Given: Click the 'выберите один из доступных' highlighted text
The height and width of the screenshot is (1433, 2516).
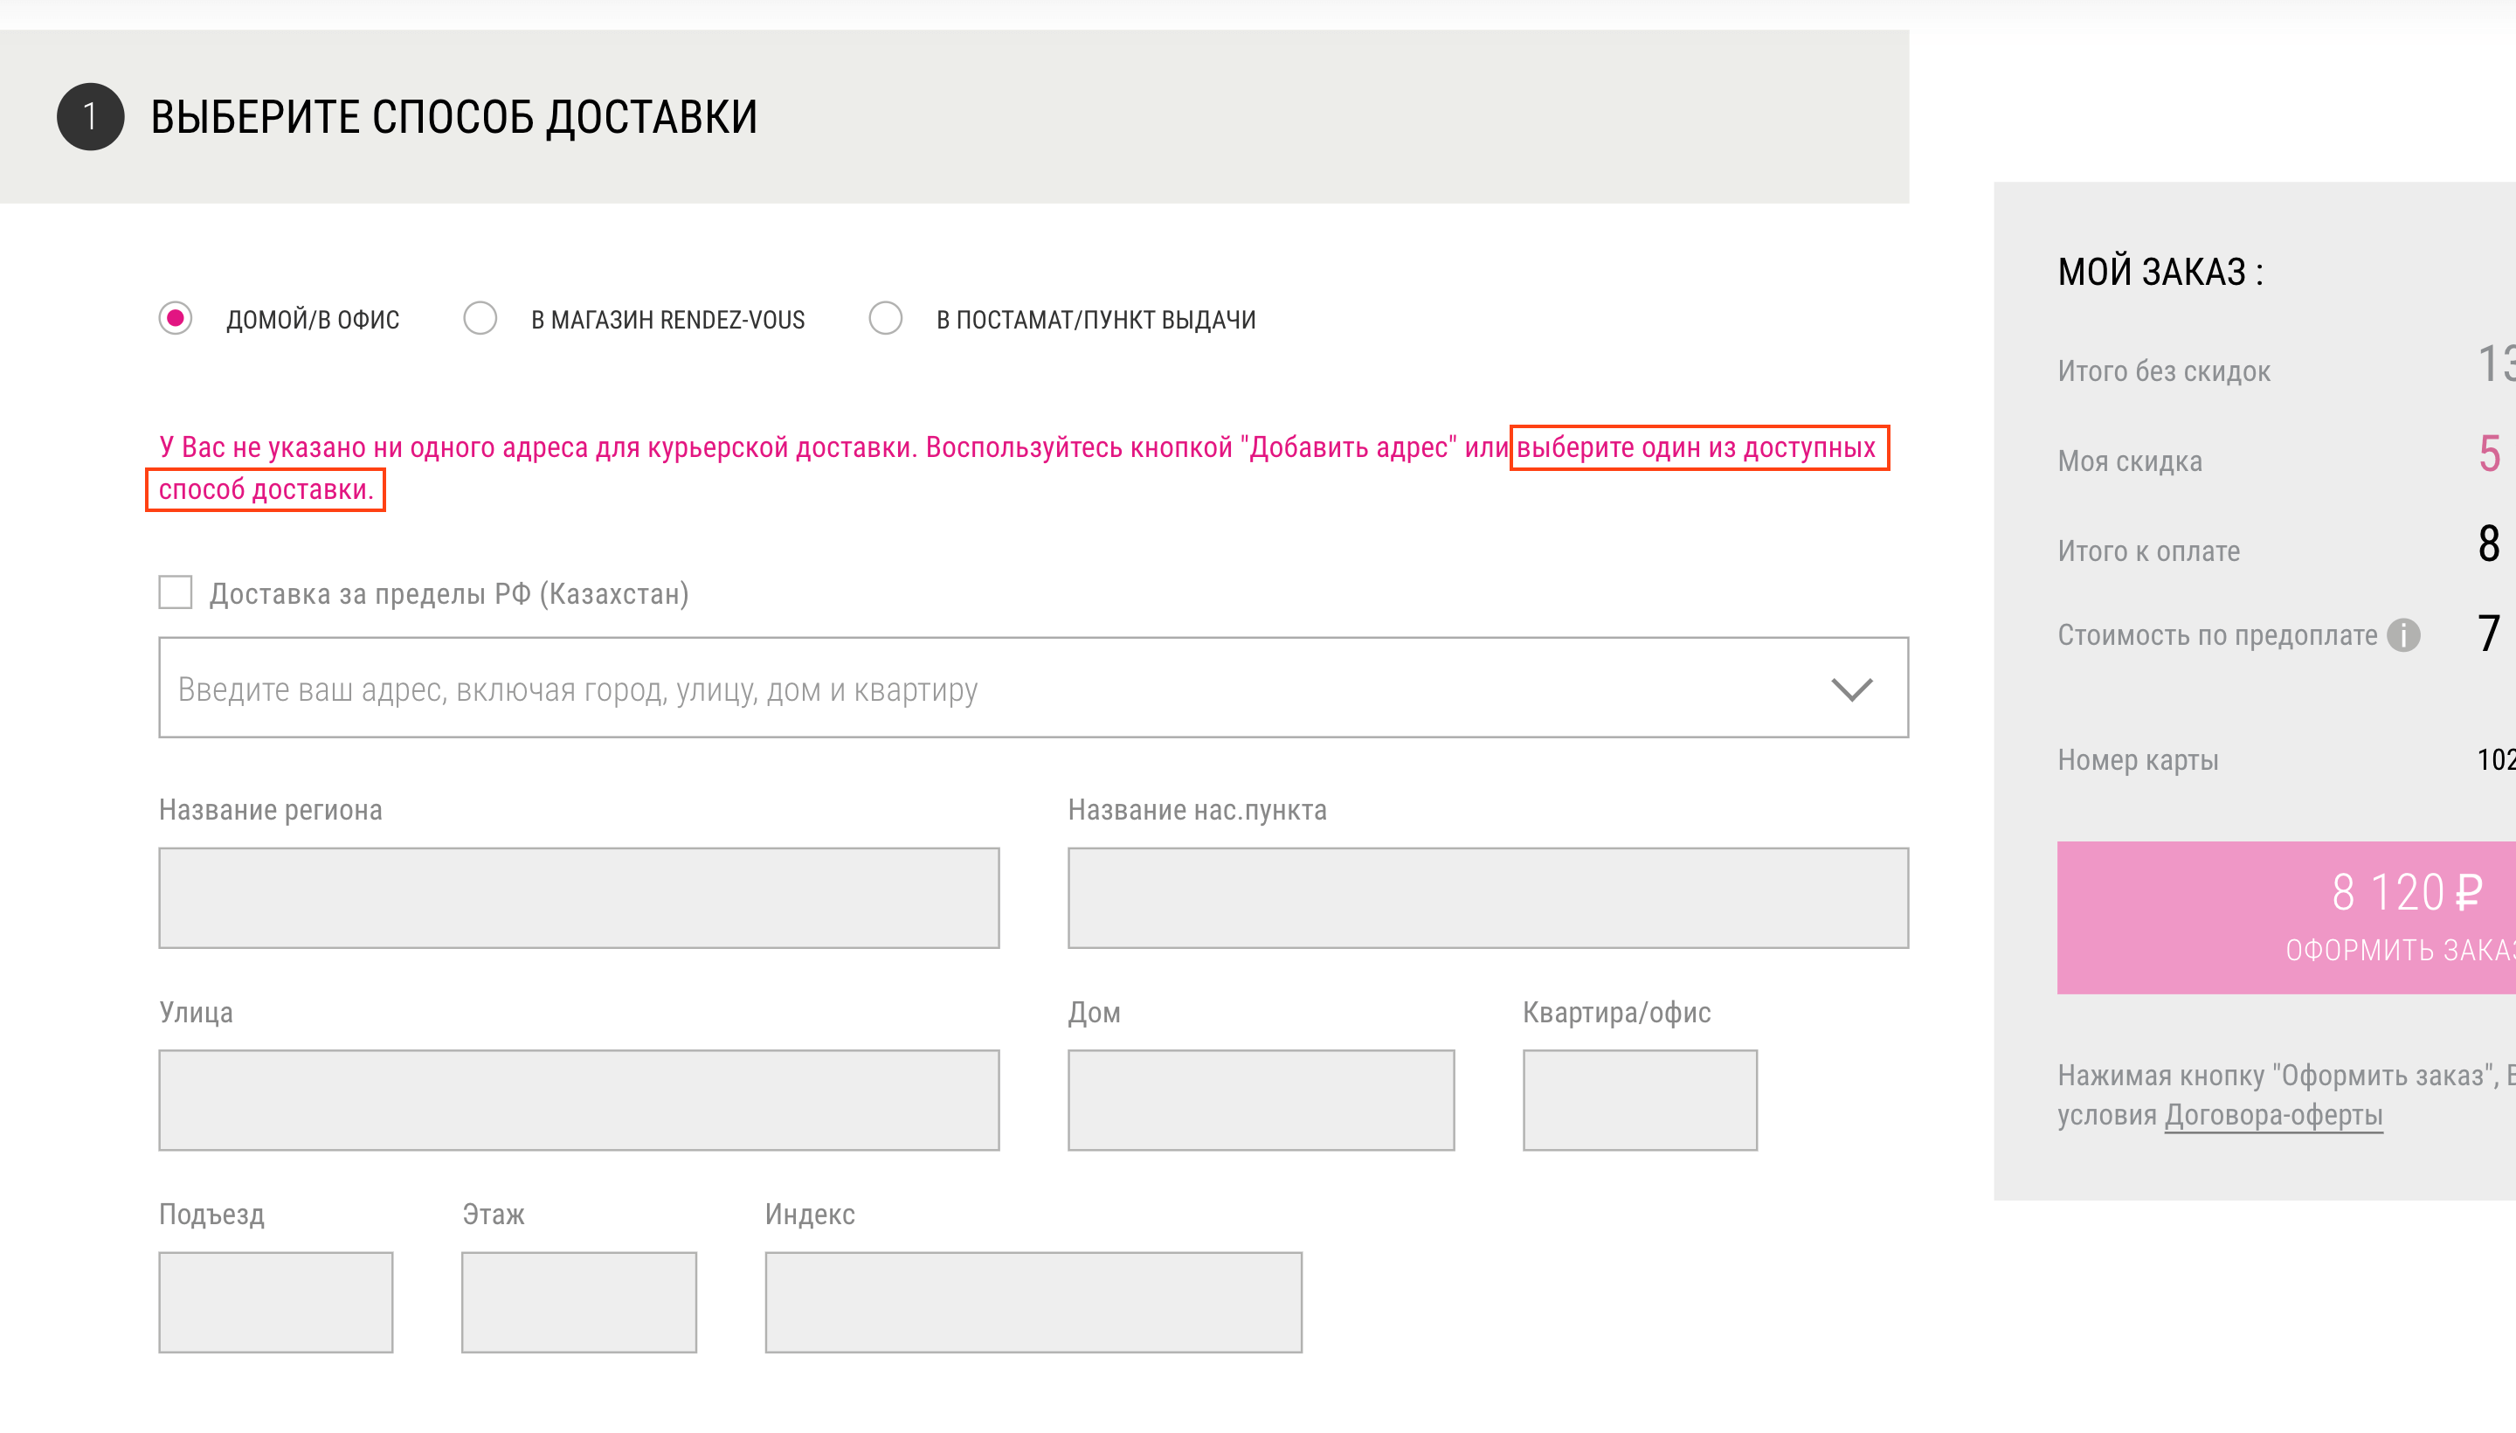Looking at the screenshot, I should coord(1697,447).
